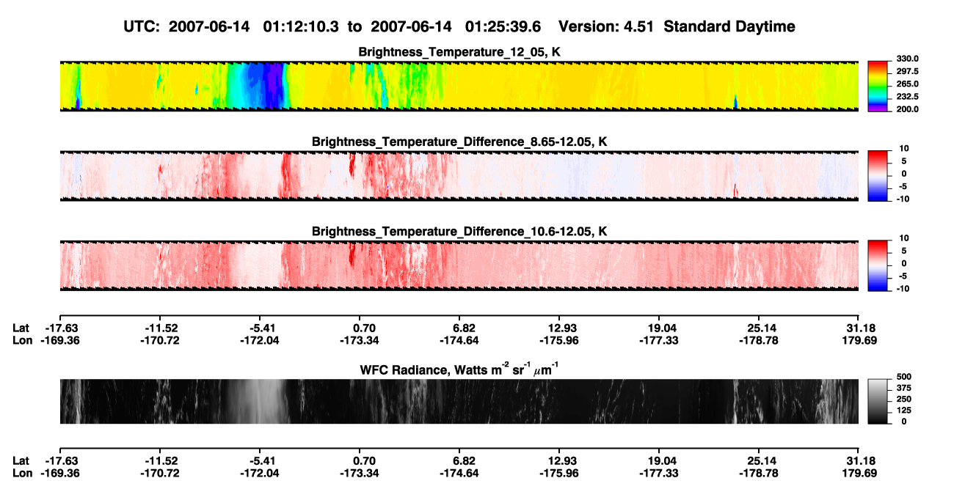954x489 pixels.
Task: Click the 10.6-12.05 difference color bar
Action: [878, 265]
